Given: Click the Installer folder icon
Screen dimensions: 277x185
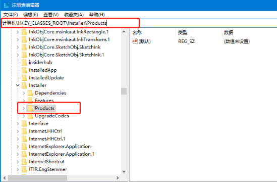Looking at the screenshot, I should point(24,85).
